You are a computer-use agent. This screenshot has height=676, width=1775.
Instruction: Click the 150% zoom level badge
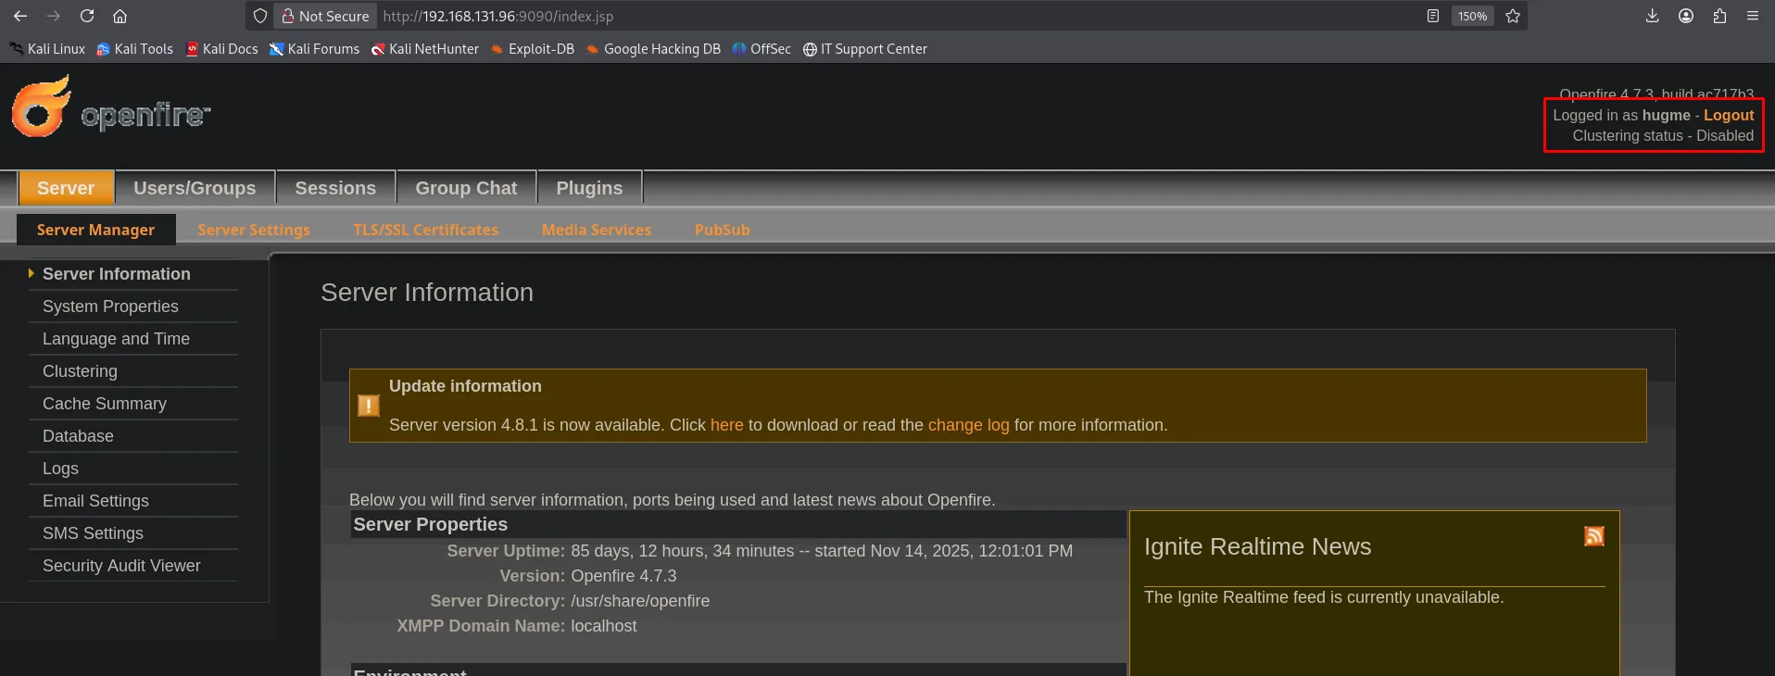coord(1472,16)
